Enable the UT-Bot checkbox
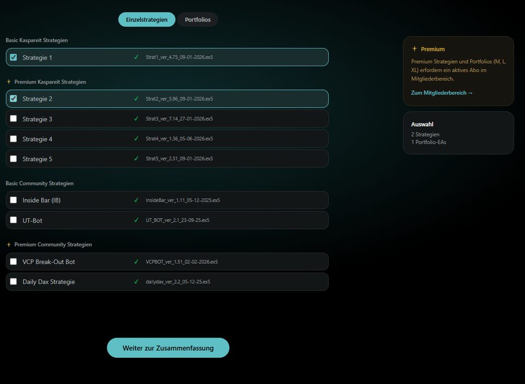 pos(13,220)
